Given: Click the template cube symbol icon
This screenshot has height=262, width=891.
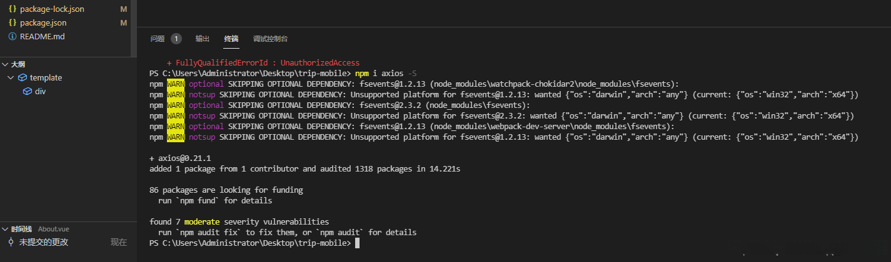Looking at the screenshot, I should coord(23,78).
